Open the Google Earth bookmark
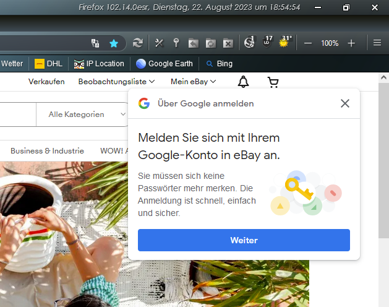Image resolution: width=389 pixels, height=307 pixels. 165,64
